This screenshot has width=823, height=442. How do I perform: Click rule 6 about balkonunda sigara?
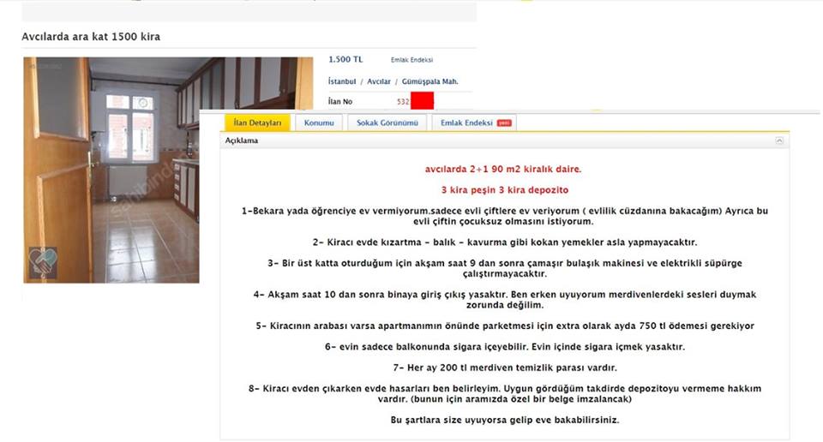tap(504, 347)
